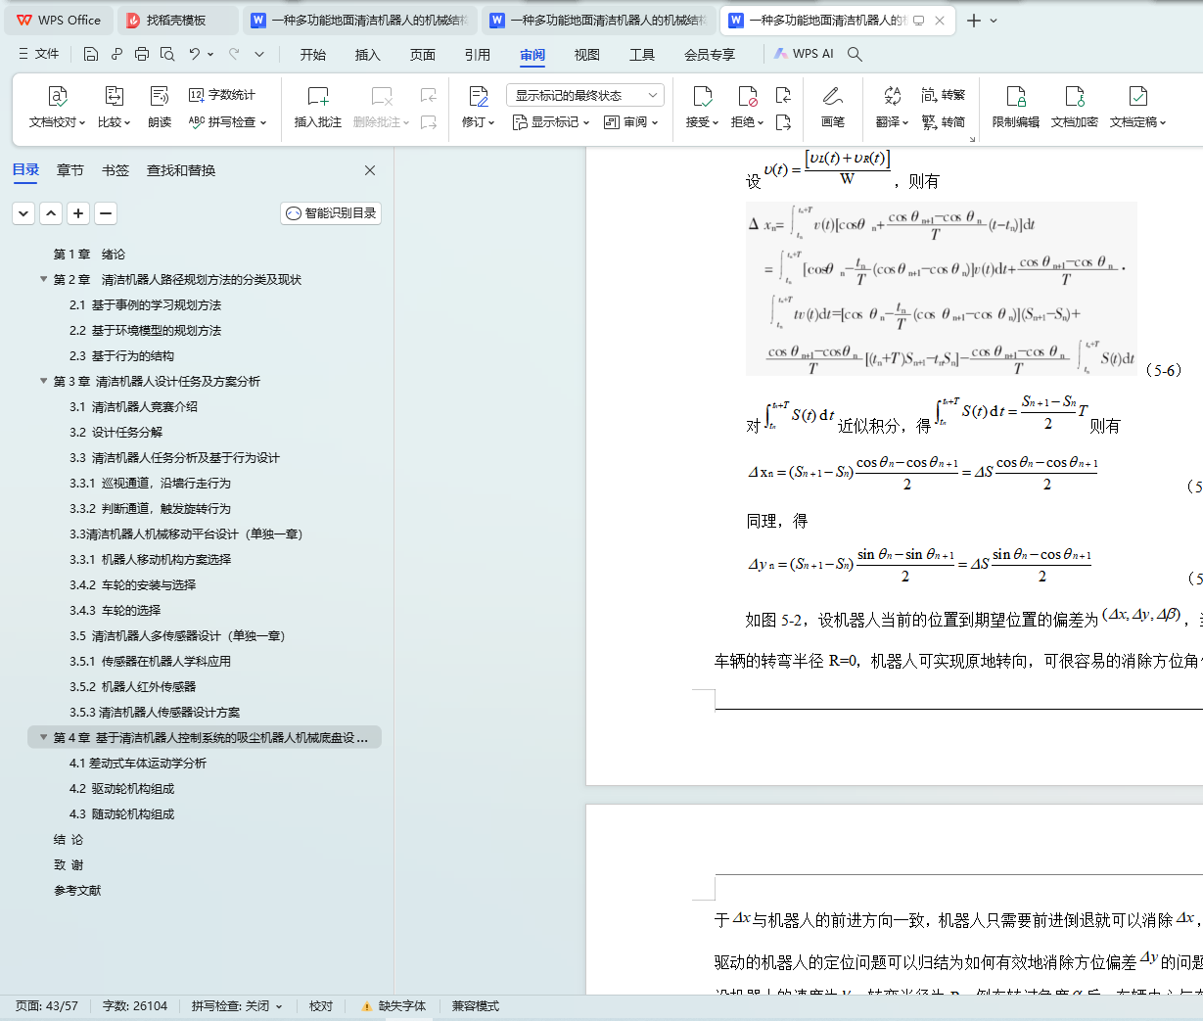Click the Print icon in quick access bar
Screen dimensions: 1203x1021
142,54
